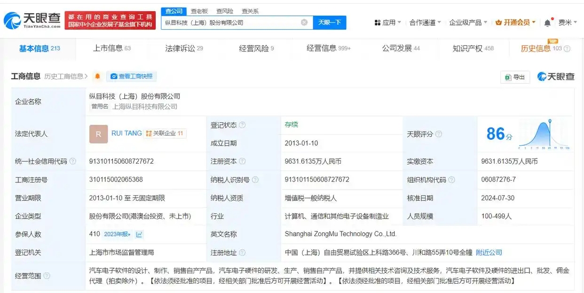
Task: Click help icon next to 天眼评分
Action: [439, 134]
